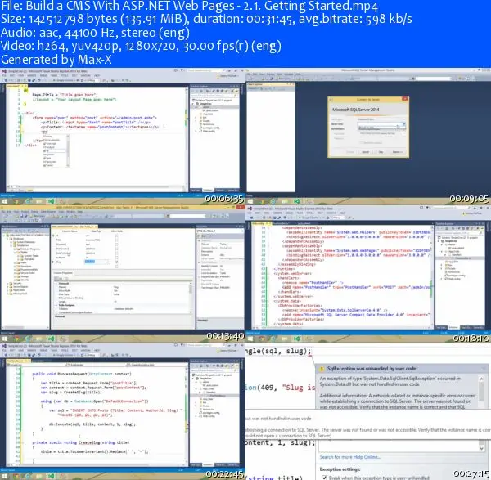Click the '<remove name="PostHandler" />' line
This screenshot has width=491, height=480.
313,283
